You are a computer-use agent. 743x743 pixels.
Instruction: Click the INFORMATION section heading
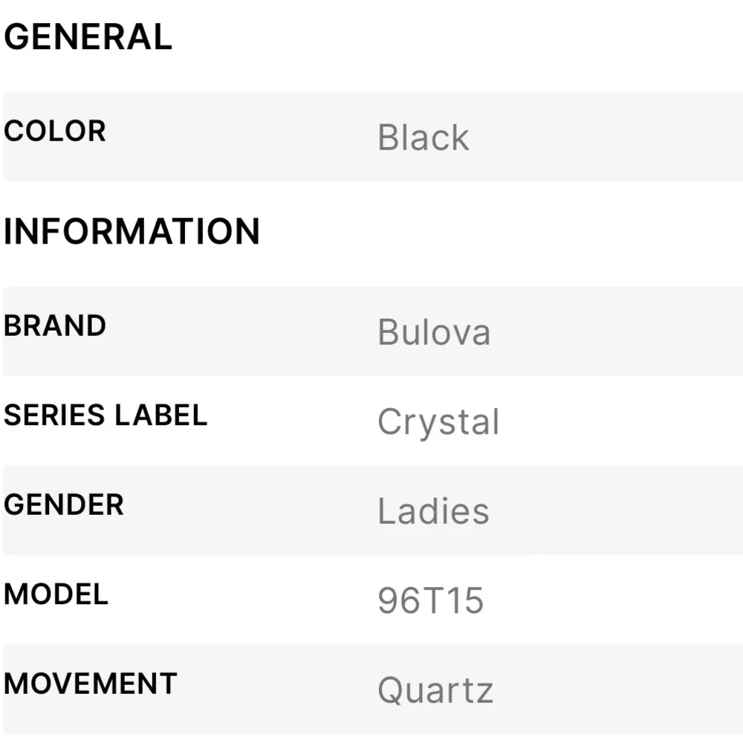pos(132,231)
